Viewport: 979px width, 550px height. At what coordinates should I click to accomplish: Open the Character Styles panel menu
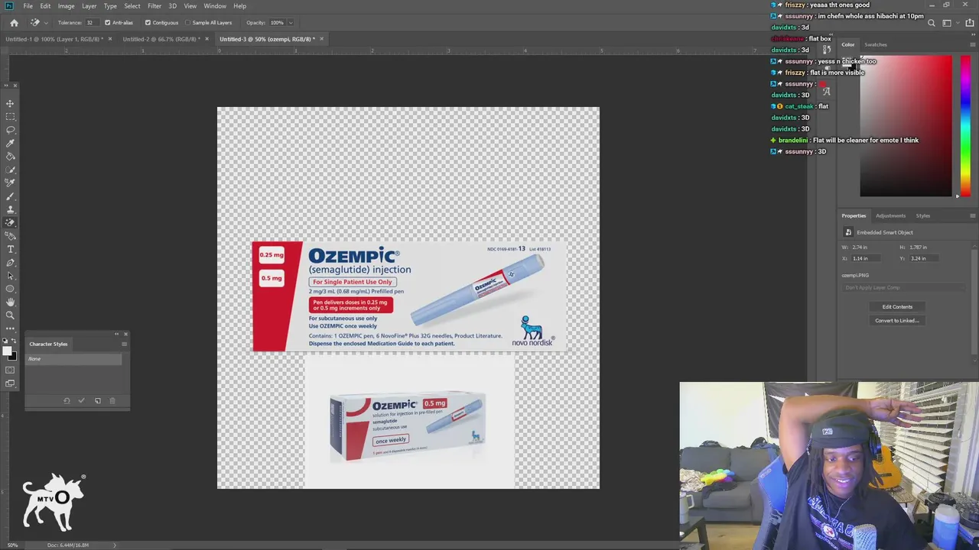point(125,344)
